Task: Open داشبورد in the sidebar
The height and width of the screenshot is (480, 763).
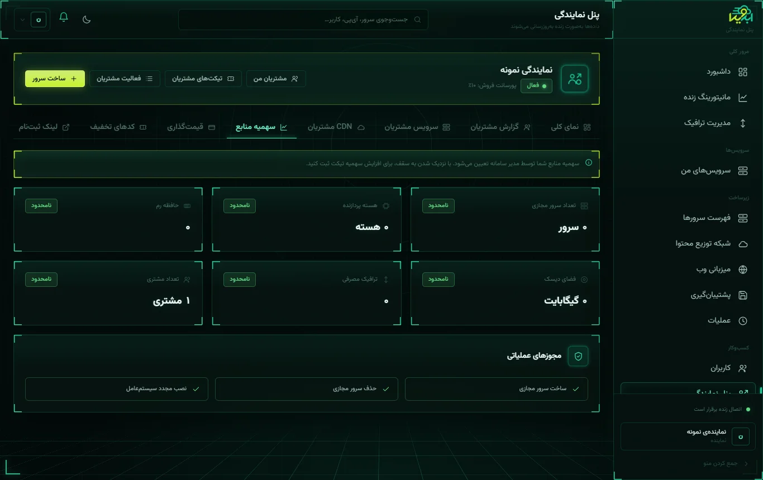Action: point(688,71)
